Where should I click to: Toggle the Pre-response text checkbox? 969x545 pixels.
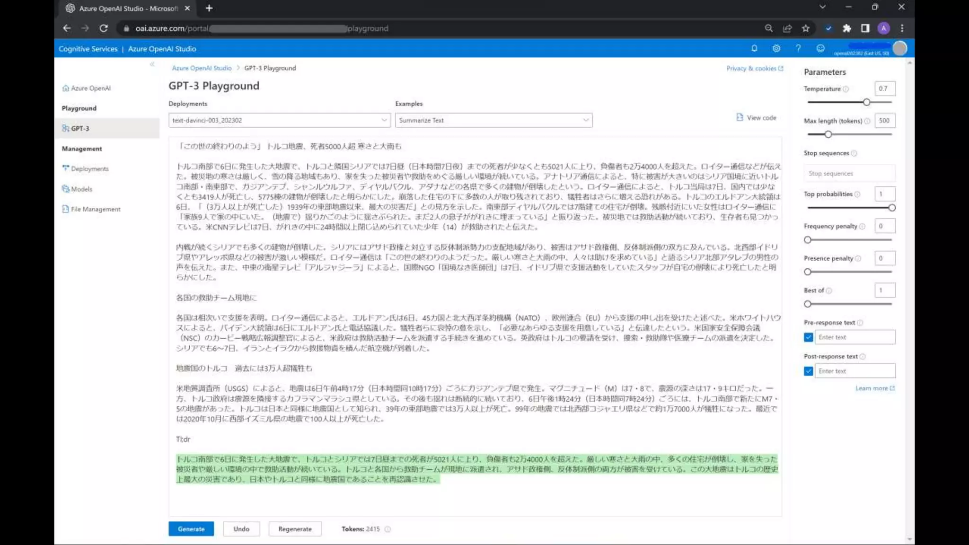coord(809,337)
